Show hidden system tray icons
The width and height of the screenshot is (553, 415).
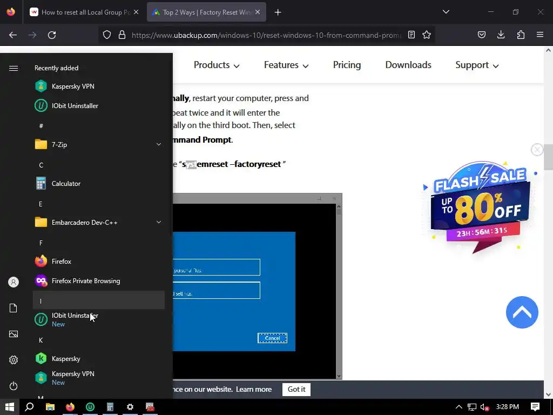(459, 407)
